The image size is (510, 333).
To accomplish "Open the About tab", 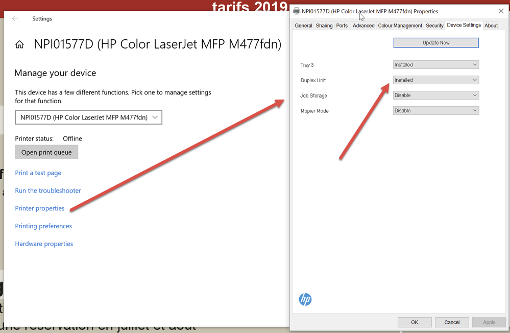I will 491,26.
